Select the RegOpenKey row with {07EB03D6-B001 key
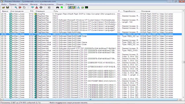The image size is (185, 104). point(91,67)
